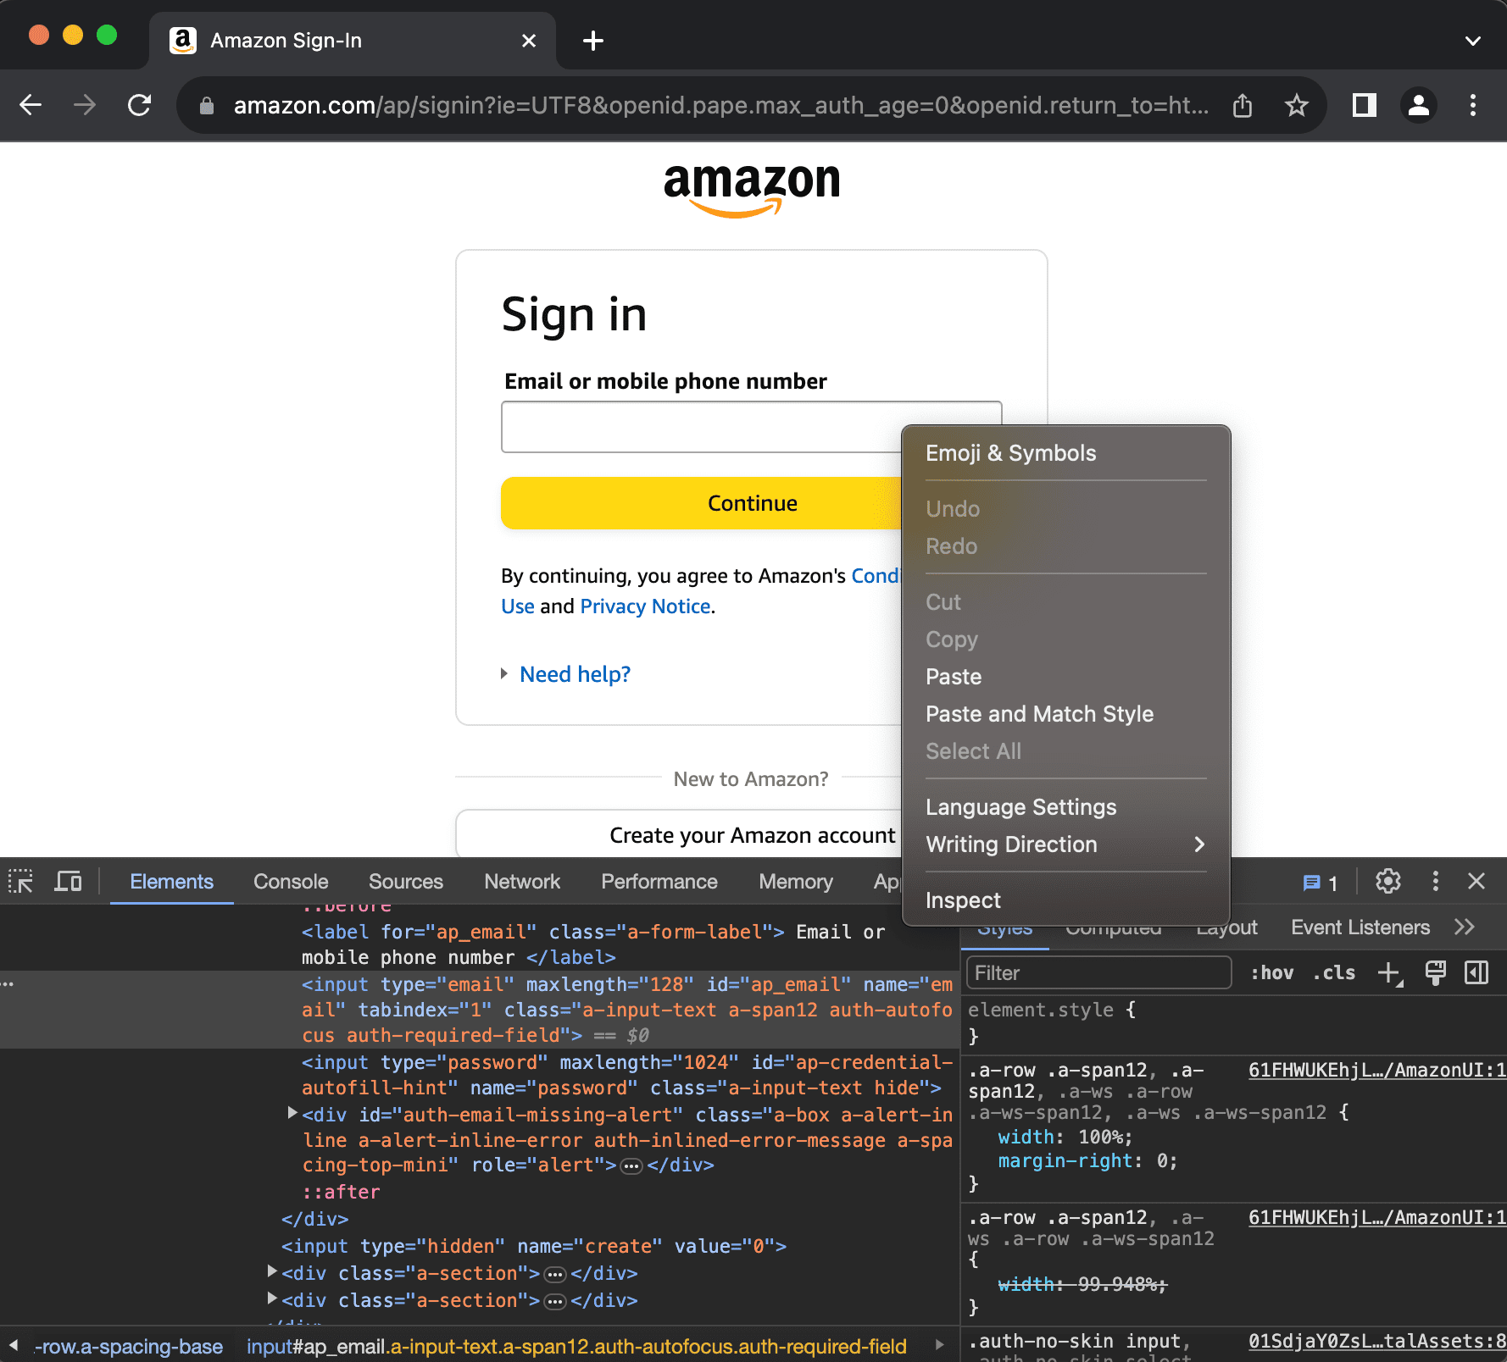Image resolution: width=1507 pixels, height=1362 pixels.
Task: Click the styles Filter field
Action: coord(1098,972)
